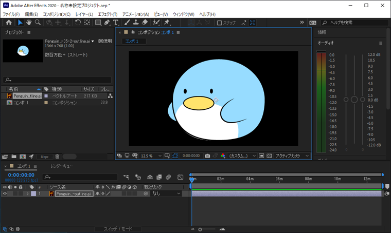Select the Rectangle shape tool

(98, 23)
